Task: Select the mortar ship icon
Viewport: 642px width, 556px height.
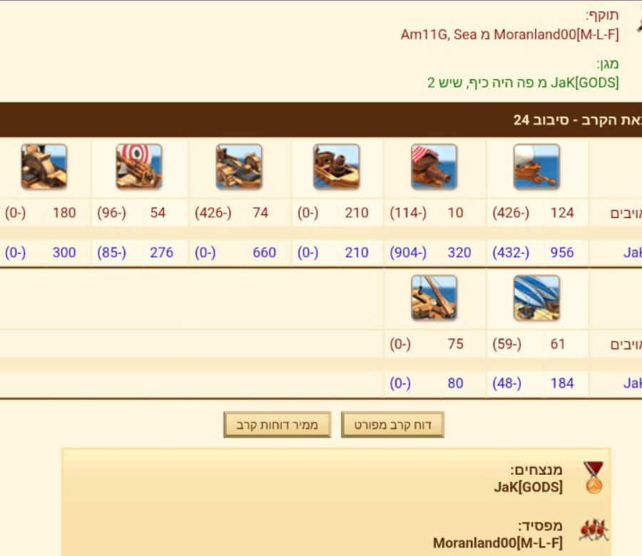Action: pyautogui.click(x=336, y=167)
